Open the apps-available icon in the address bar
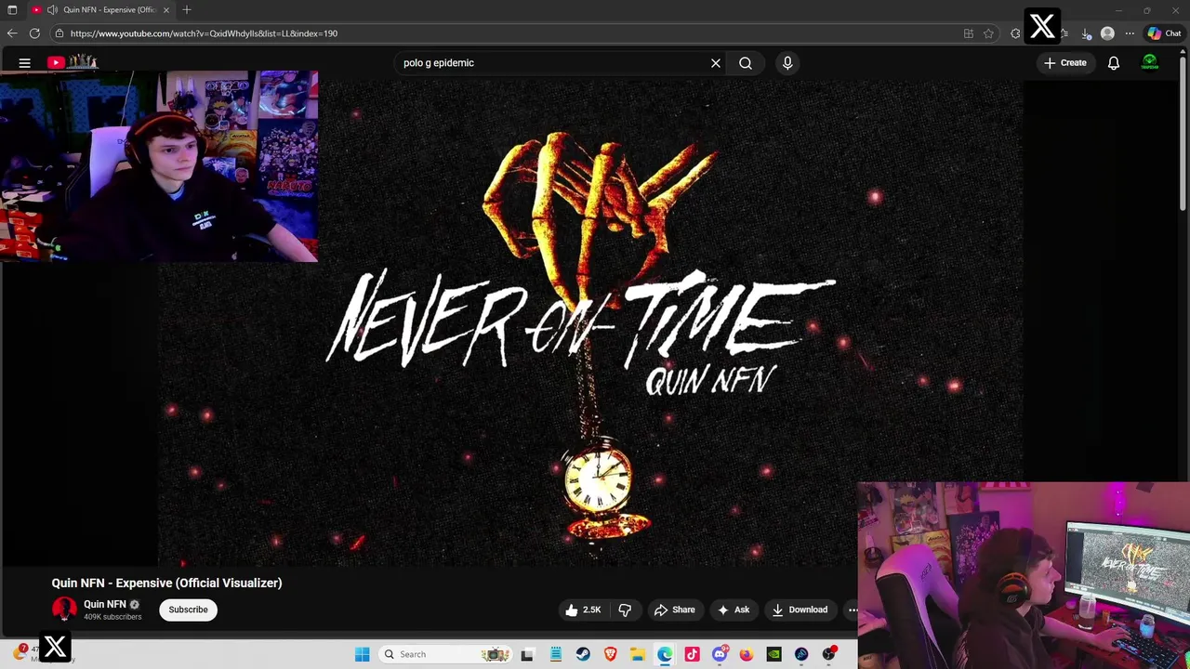 (x=969, y=33)
